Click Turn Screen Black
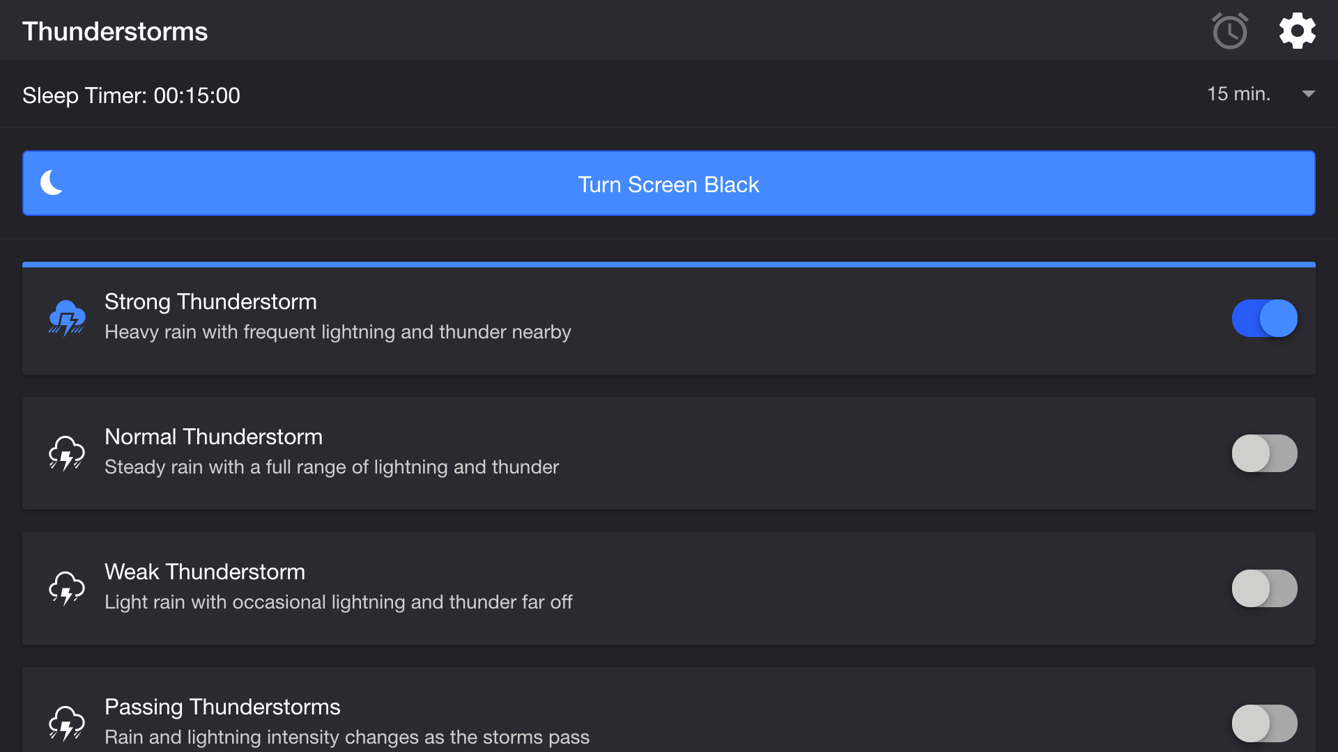The height and width of the screenshot is (752, 1338). [x=668, y=184]
